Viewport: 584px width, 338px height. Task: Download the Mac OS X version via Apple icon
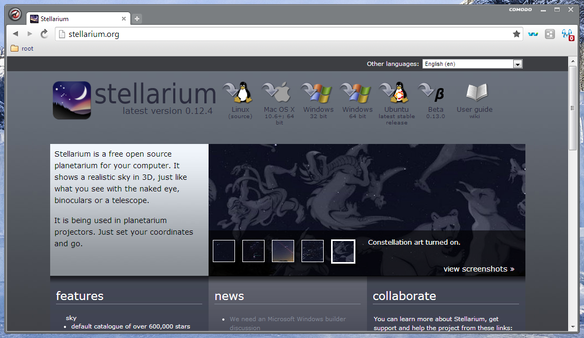pos(276,92)
